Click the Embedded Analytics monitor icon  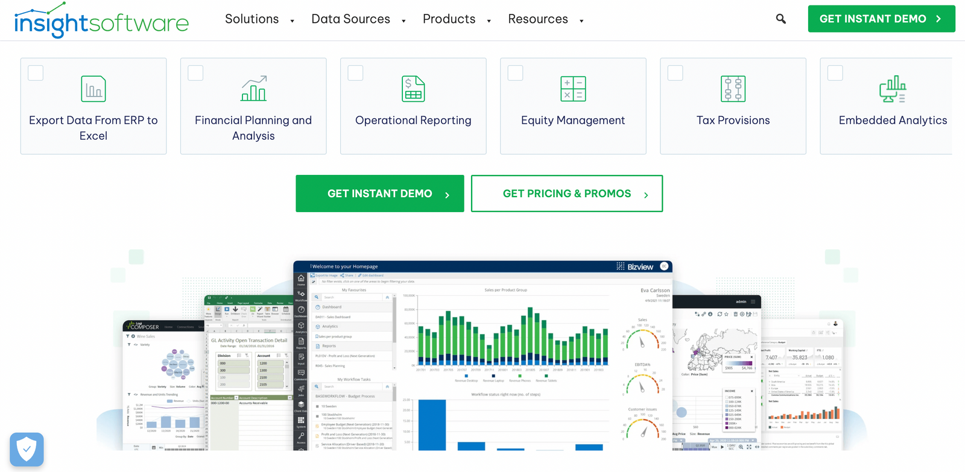(893, 89)
